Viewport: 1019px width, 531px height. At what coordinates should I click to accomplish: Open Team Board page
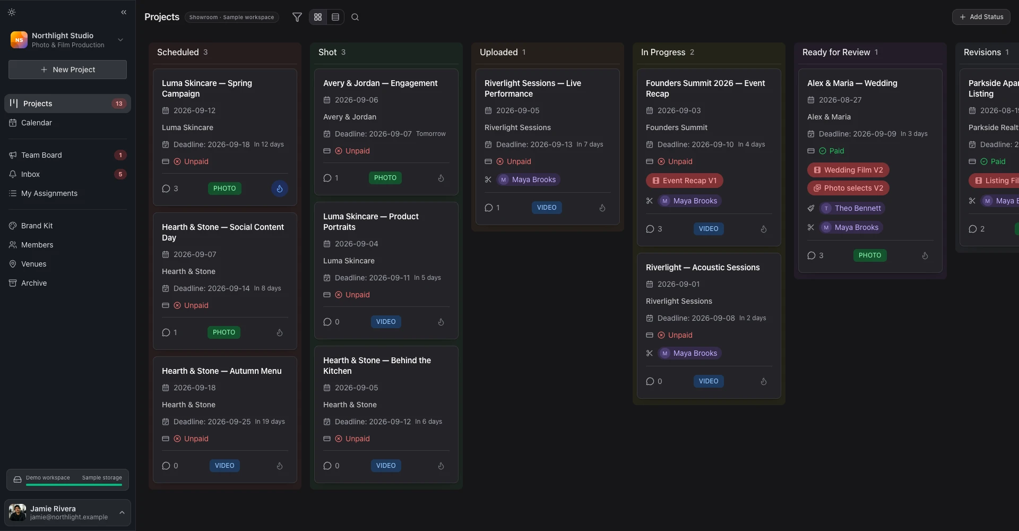pyautogui.click(x=67, y=155)
